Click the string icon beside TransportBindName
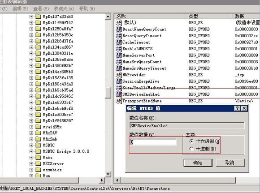This screenshot has width=260, height=193. pyautogui.click(x=119, y=101)
